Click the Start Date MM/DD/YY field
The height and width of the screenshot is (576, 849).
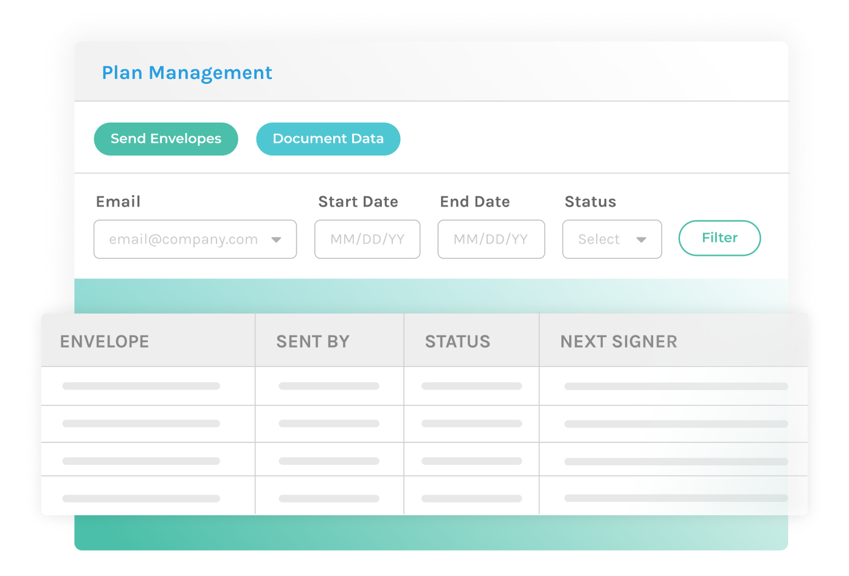tap(367, 239)
